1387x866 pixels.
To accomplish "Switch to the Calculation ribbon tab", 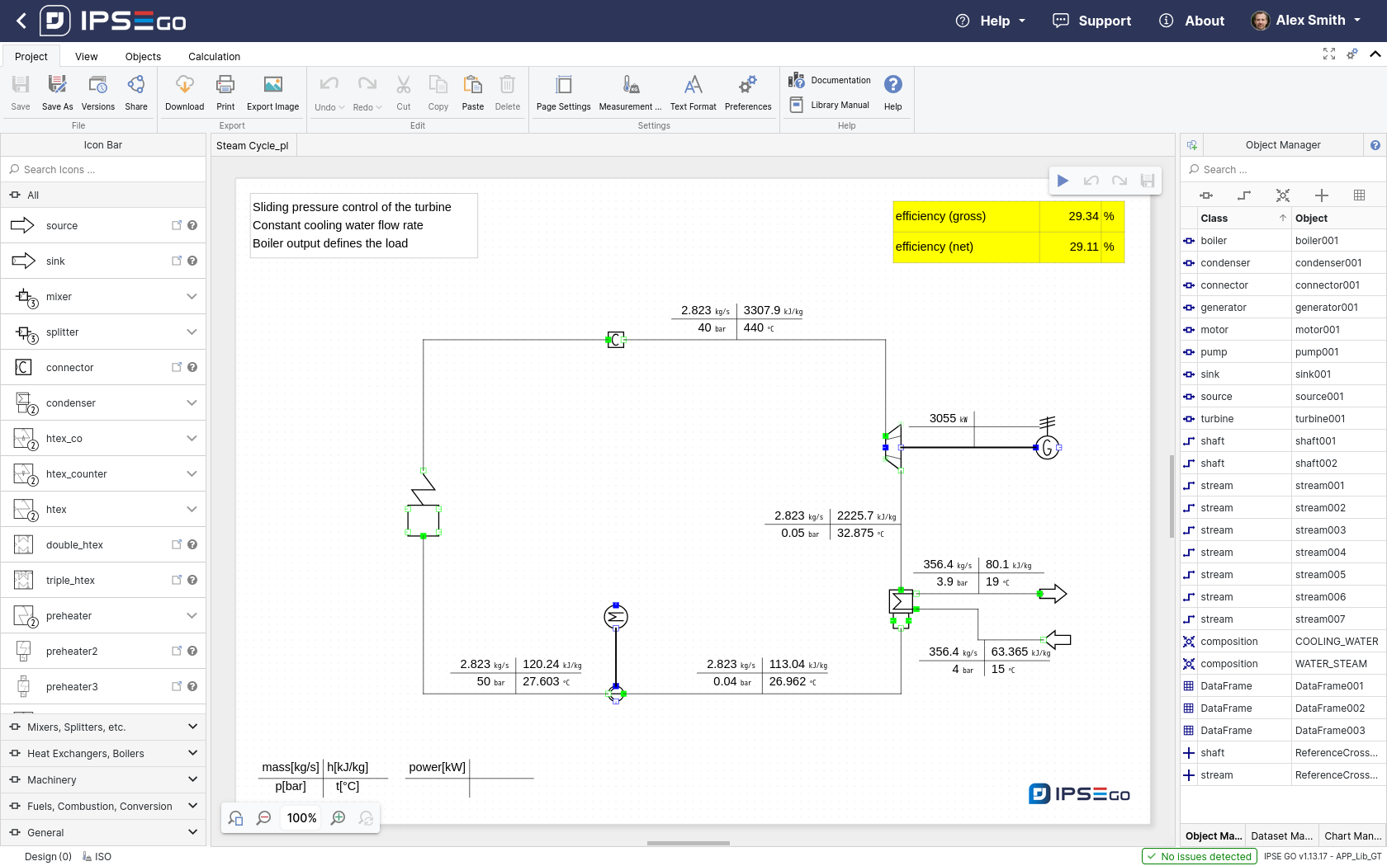I will tap(214, 57).
